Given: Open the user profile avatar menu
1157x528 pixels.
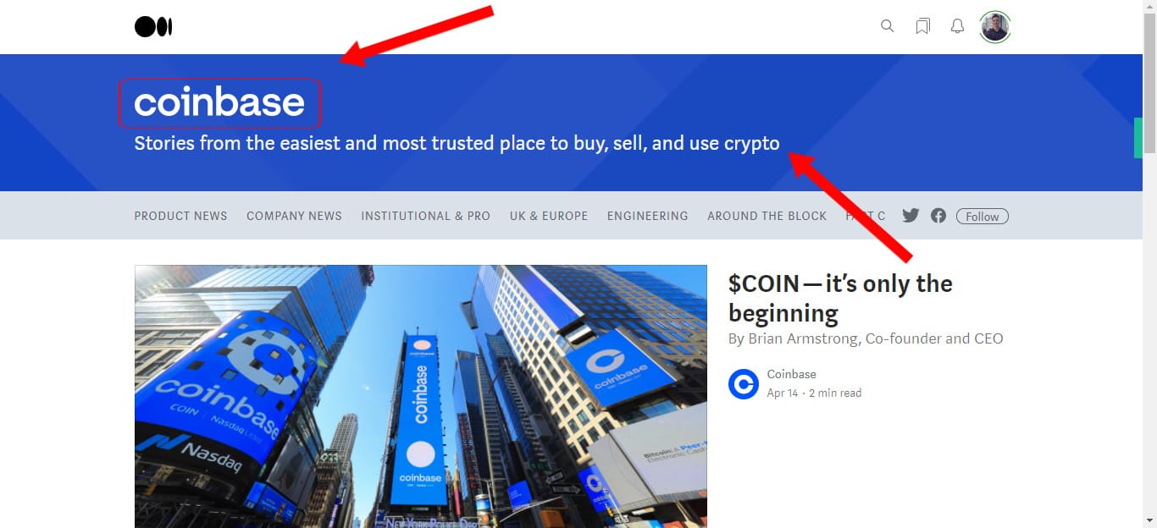Looking at the screenshot, I should (x=995, y=27).
